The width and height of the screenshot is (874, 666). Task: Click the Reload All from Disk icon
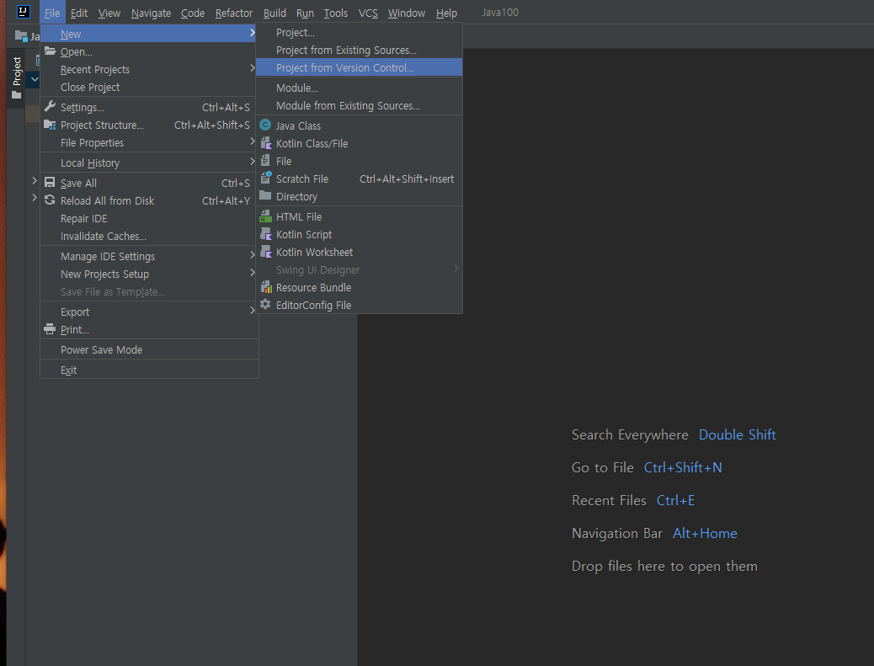(x=49, y=200)
